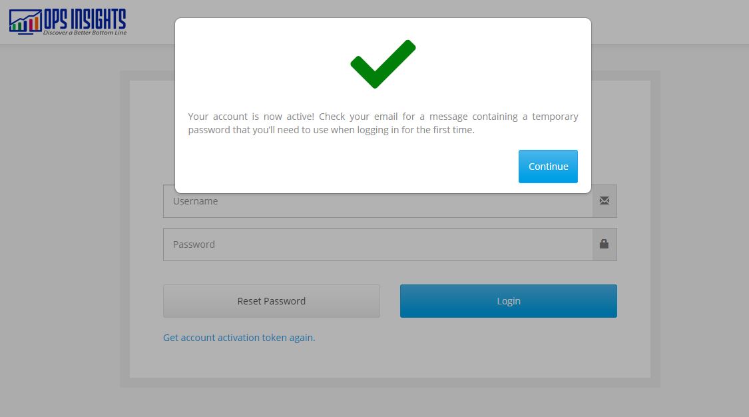Click the bar chart logo icon

tap(24, 21)
